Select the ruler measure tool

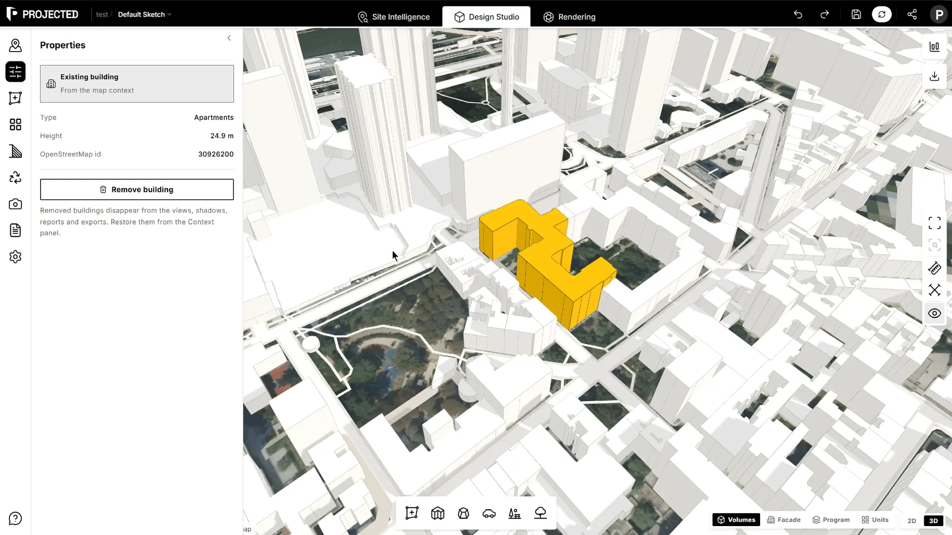click(935, 268)
